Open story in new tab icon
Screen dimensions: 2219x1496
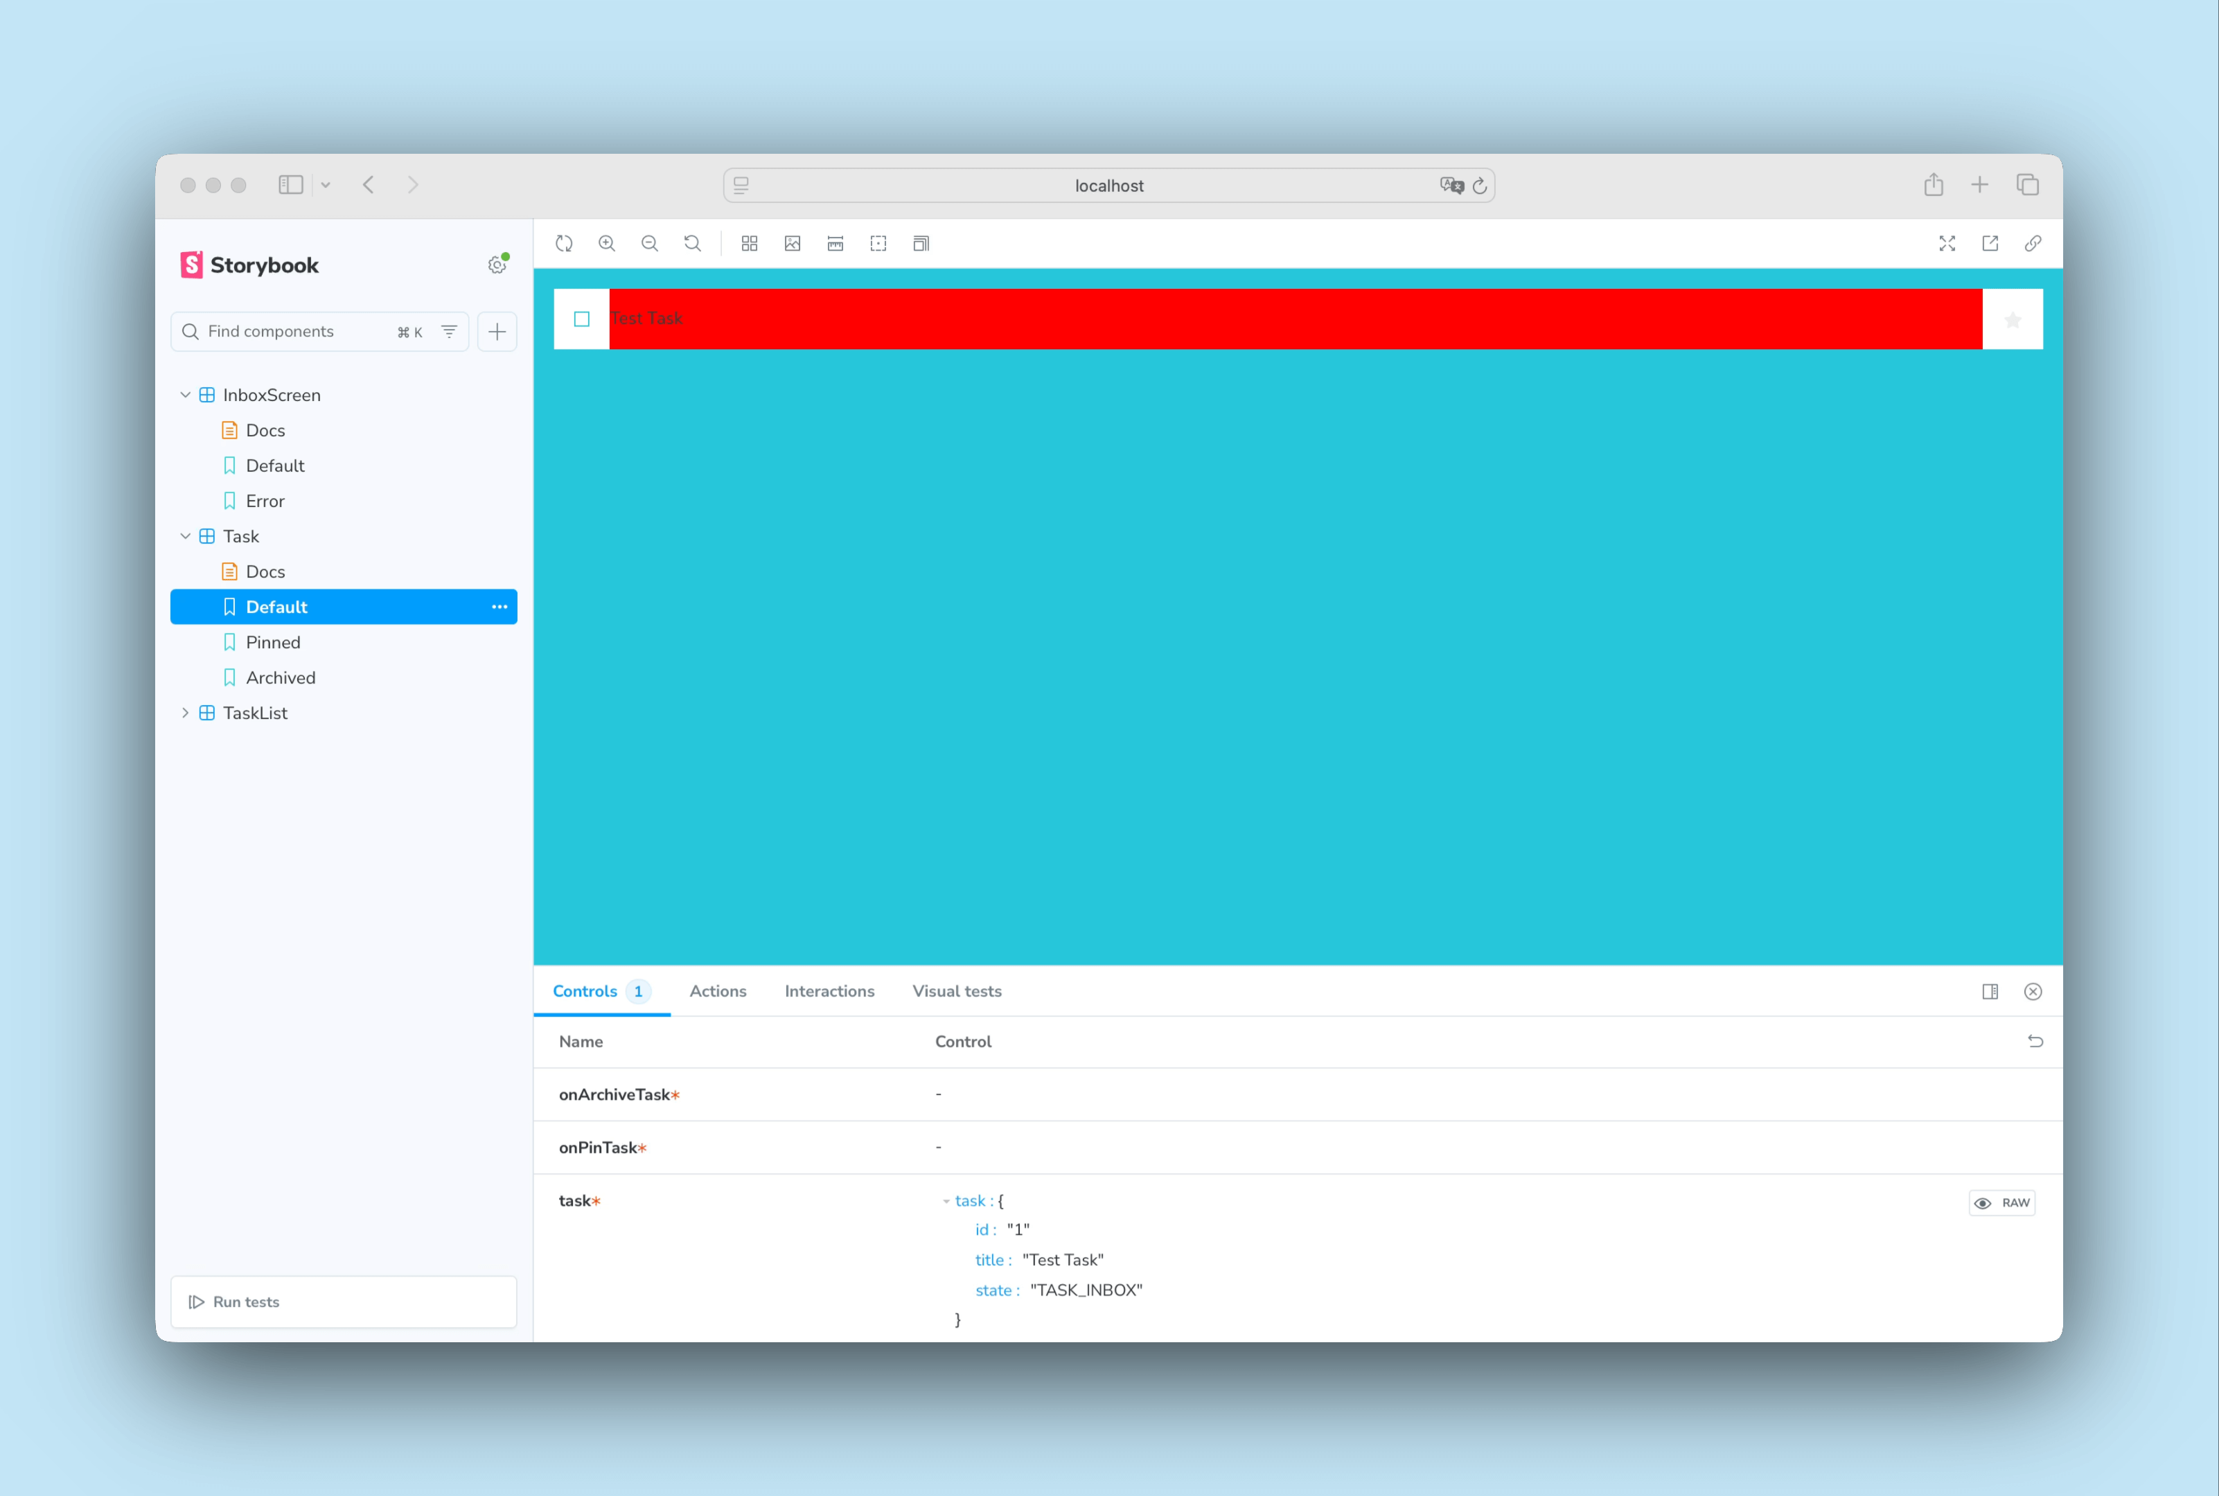tap(1990, 243)
